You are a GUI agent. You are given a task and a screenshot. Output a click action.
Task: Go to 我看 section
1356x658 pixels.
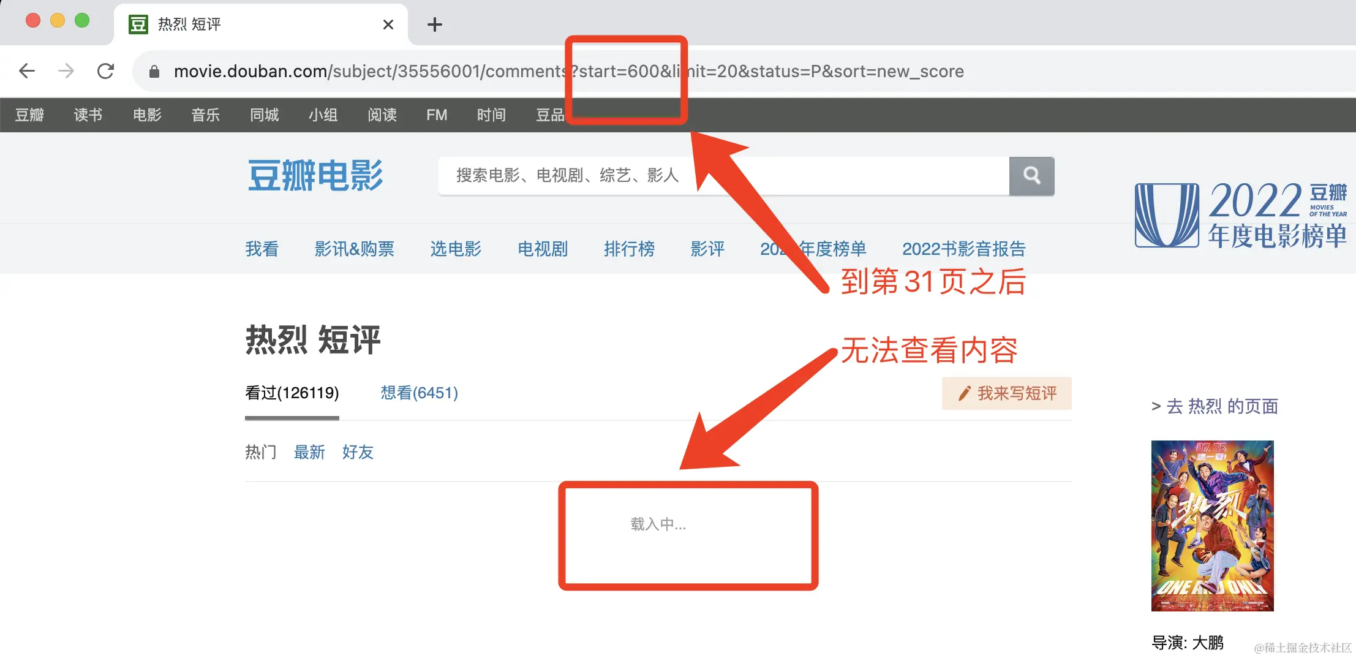(262, 249)
